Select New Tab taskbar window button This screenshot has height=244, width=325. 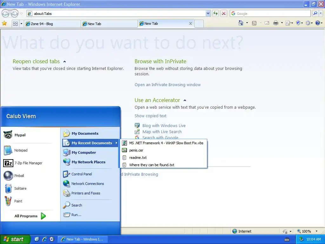coord(83,239)
